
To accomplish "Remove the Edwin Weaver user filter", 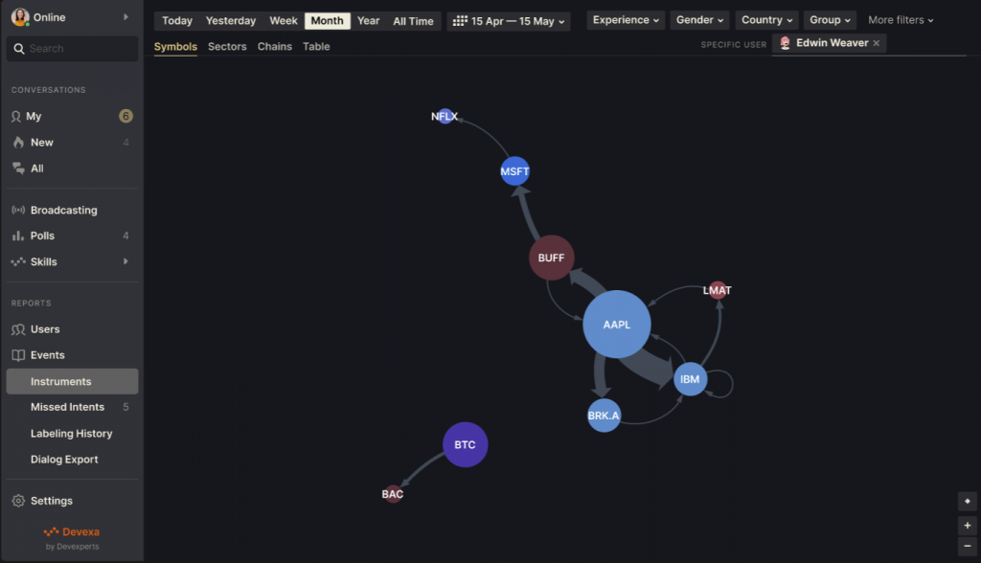I will (876, 43).
